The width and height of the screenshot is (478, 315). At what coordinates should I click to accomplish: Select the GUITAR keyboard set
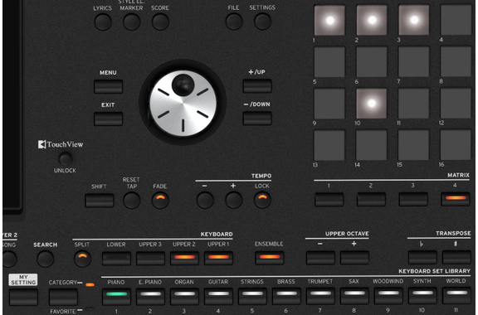[218, 297]
